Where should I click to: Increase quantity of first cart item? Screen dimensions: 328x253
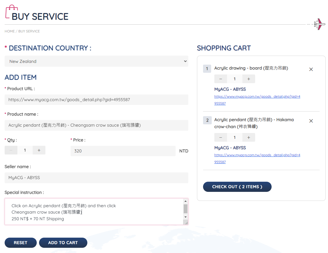(248, 79)
